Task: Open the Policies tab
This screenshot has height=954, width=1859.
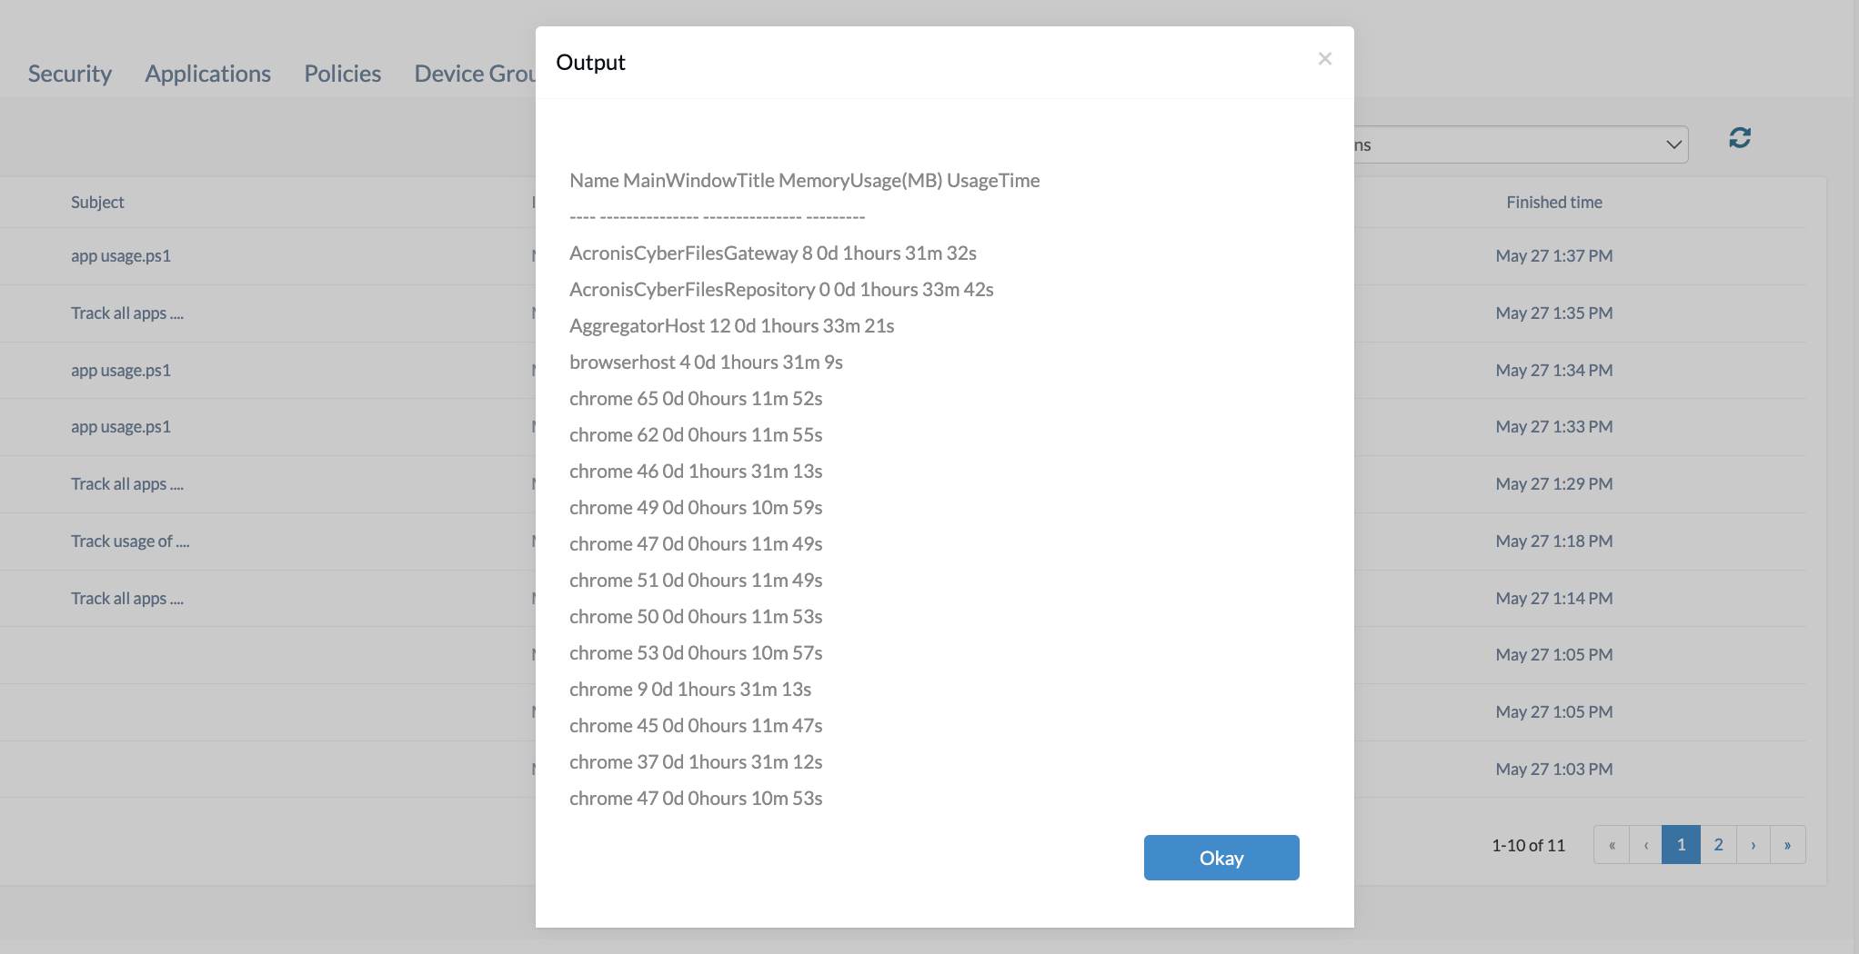Action: (x=343, y=74)
